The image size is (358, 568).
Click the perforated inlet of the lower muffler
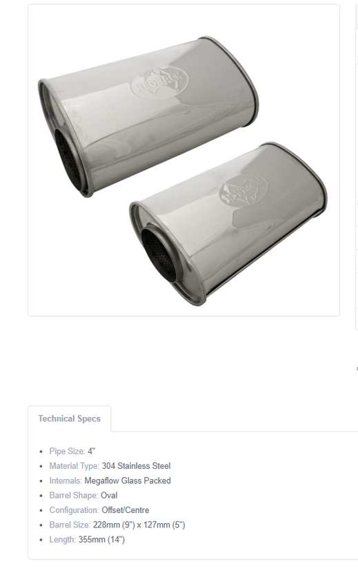160,254
